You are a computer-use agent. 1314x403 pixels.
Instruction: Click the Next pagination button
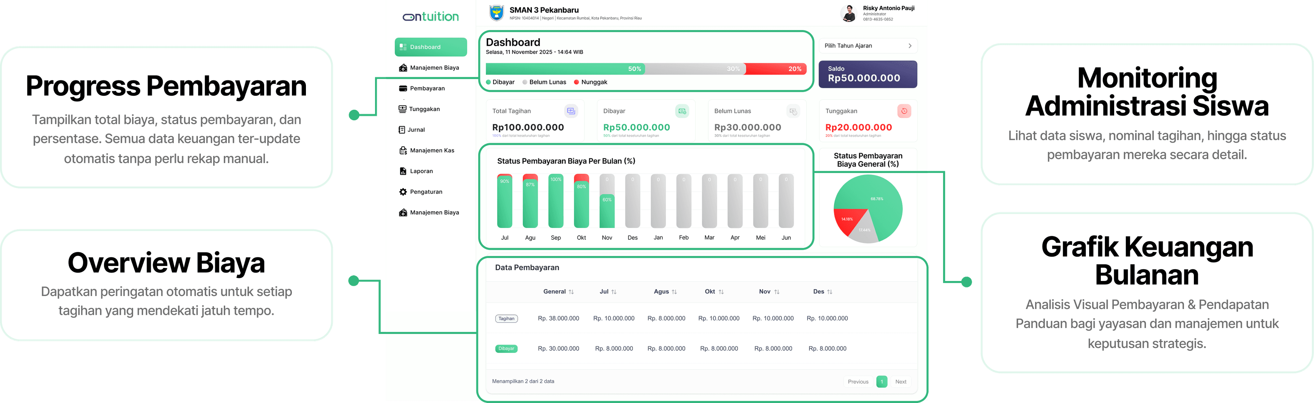(x=901, y=381)
